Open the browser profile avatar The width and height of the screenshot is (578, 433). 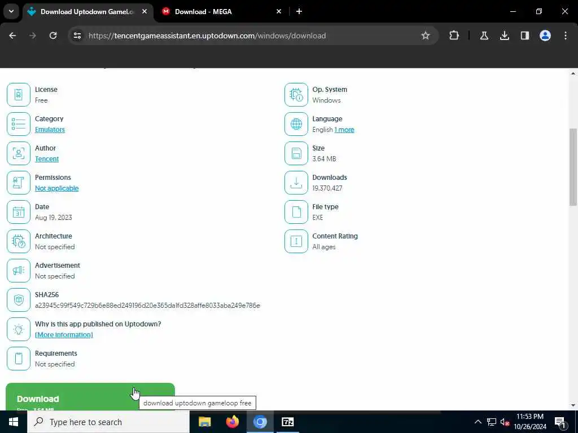[545, 36]
